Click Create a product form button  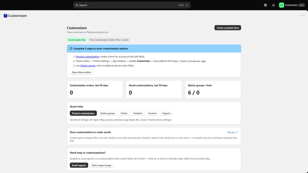[x=228, y=28]
